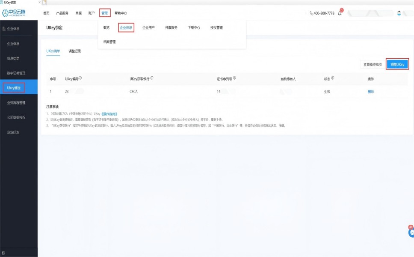The image size is (414, 257).
Task: Click the sidebar collapse icon at bottom left
Action: (x=3, y=253)
